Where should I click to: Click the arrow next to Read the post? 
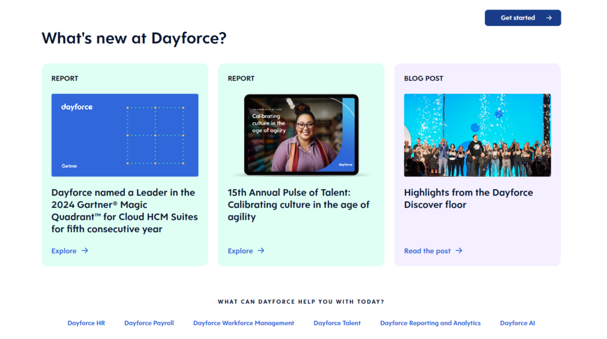pos(459,251)
